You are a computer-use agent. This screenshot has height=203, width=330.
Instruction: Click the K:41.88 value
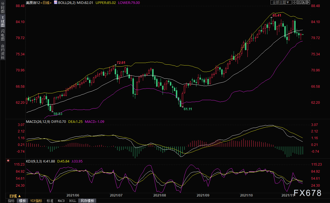tap(49, 161)
